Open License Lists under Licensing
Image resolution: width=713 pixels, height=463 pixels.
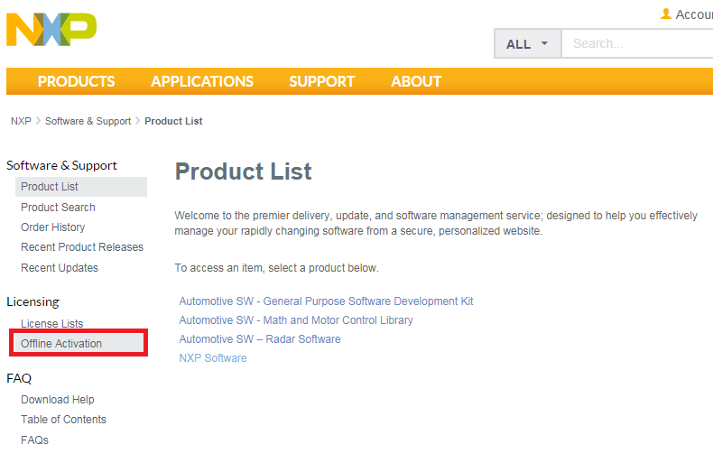pos(52,324)
